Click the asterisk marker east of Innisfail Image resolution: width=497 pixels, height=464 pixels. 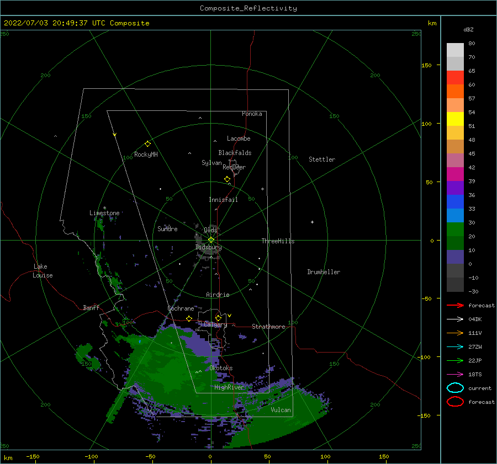(262, 189)
